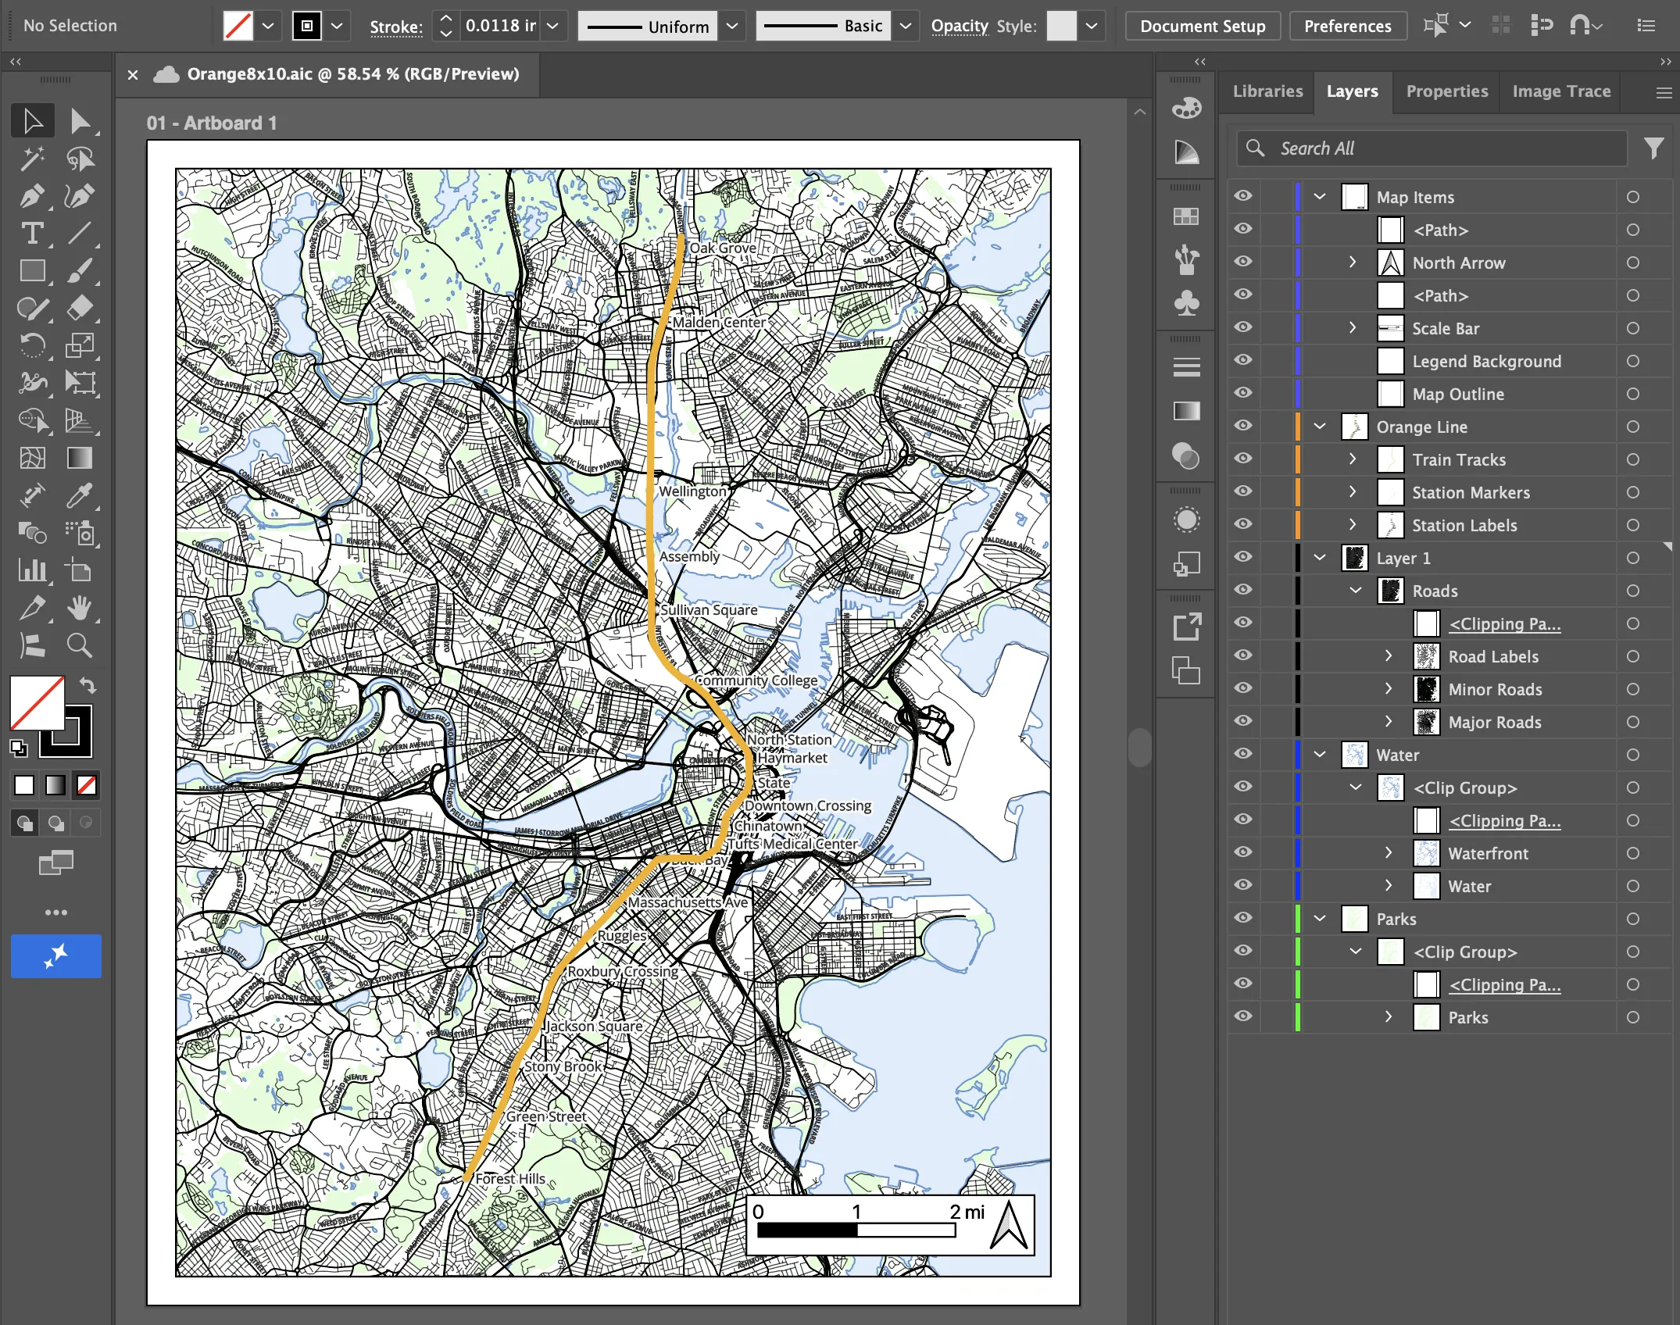Select the Lasso tool
This screenshot has height=1325, width=1680.
pos(80,159)
